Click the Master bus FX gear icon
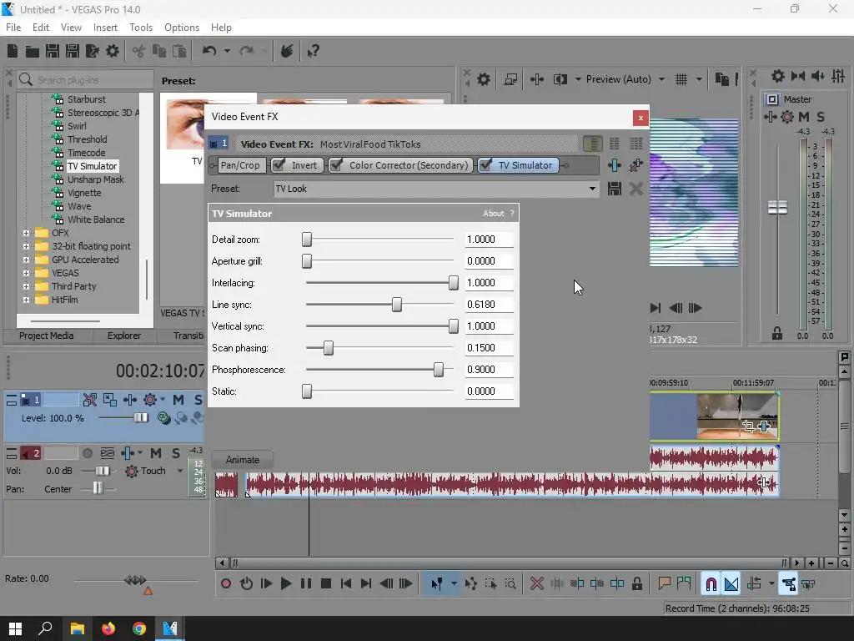Viewport: 854px width, 641px height. click(787, 117)
